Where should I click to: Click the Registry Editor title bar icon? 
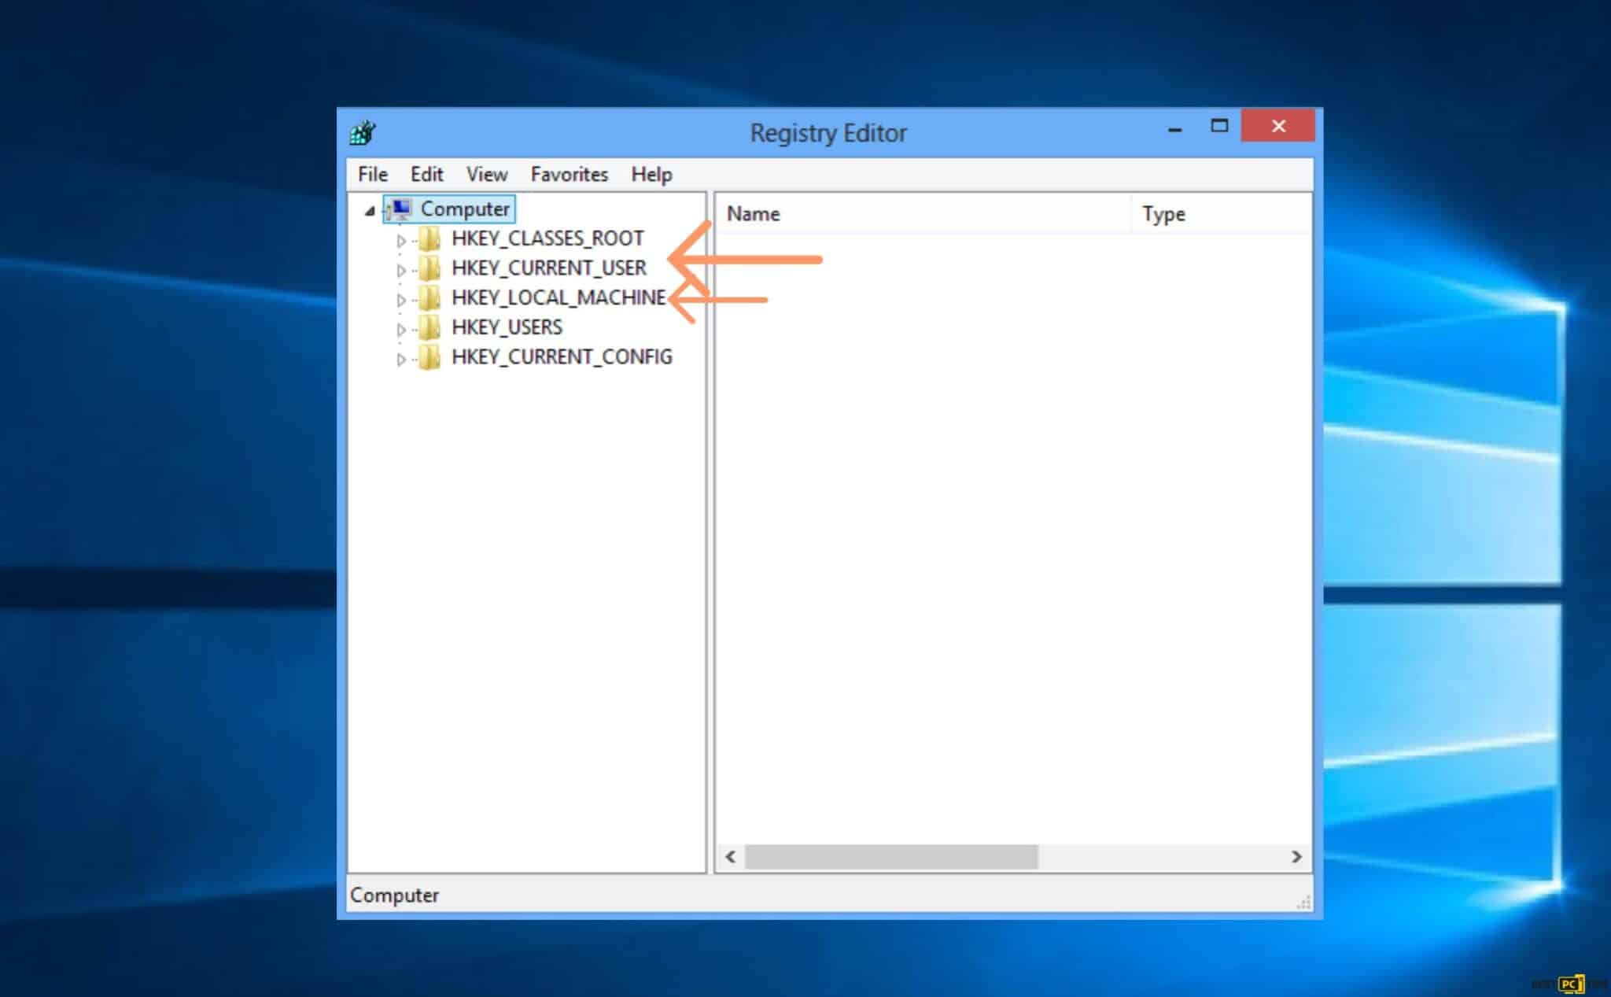pyautogui.click(x=363, y=132)
